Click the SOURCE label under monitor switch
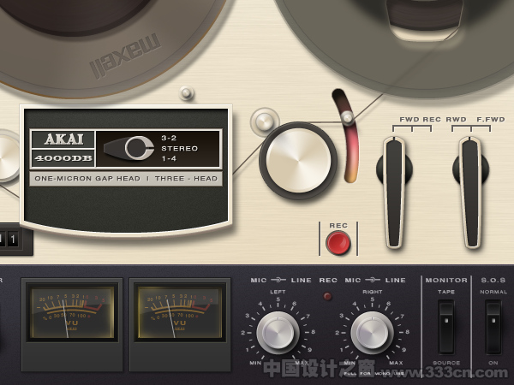Viewport: 514px width, 385px height. click(x=446, y=363)
